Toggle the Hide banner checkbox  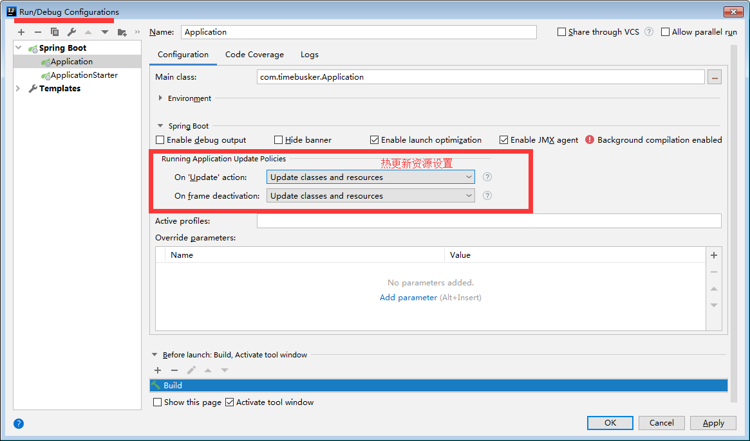279,140
